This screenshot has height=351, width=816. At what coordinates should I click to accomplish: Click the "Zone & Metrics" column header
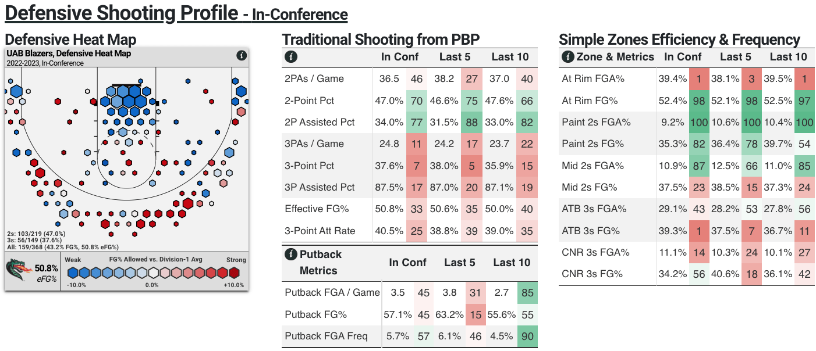tap(615, 57)
